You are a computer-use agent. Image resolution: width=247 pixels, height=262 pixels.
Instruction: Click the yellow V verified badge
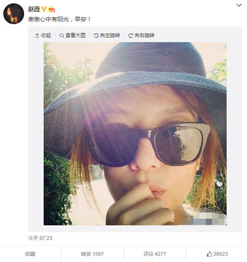pyautogui.click(x=44, y=9)
